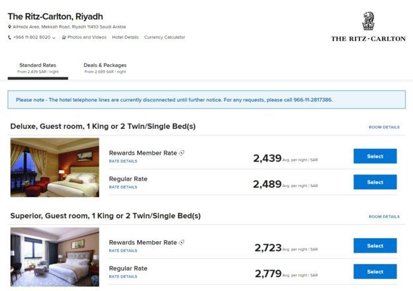Click the Deluxe Rewards Member Rate info icon
Image resolution: width=413 pixels, height=291 pixels.
point(182,153)
